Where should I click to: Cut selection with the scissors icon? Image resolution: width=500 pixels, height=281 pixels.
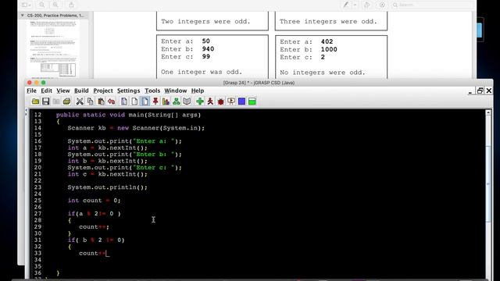(x=80, y=101)
